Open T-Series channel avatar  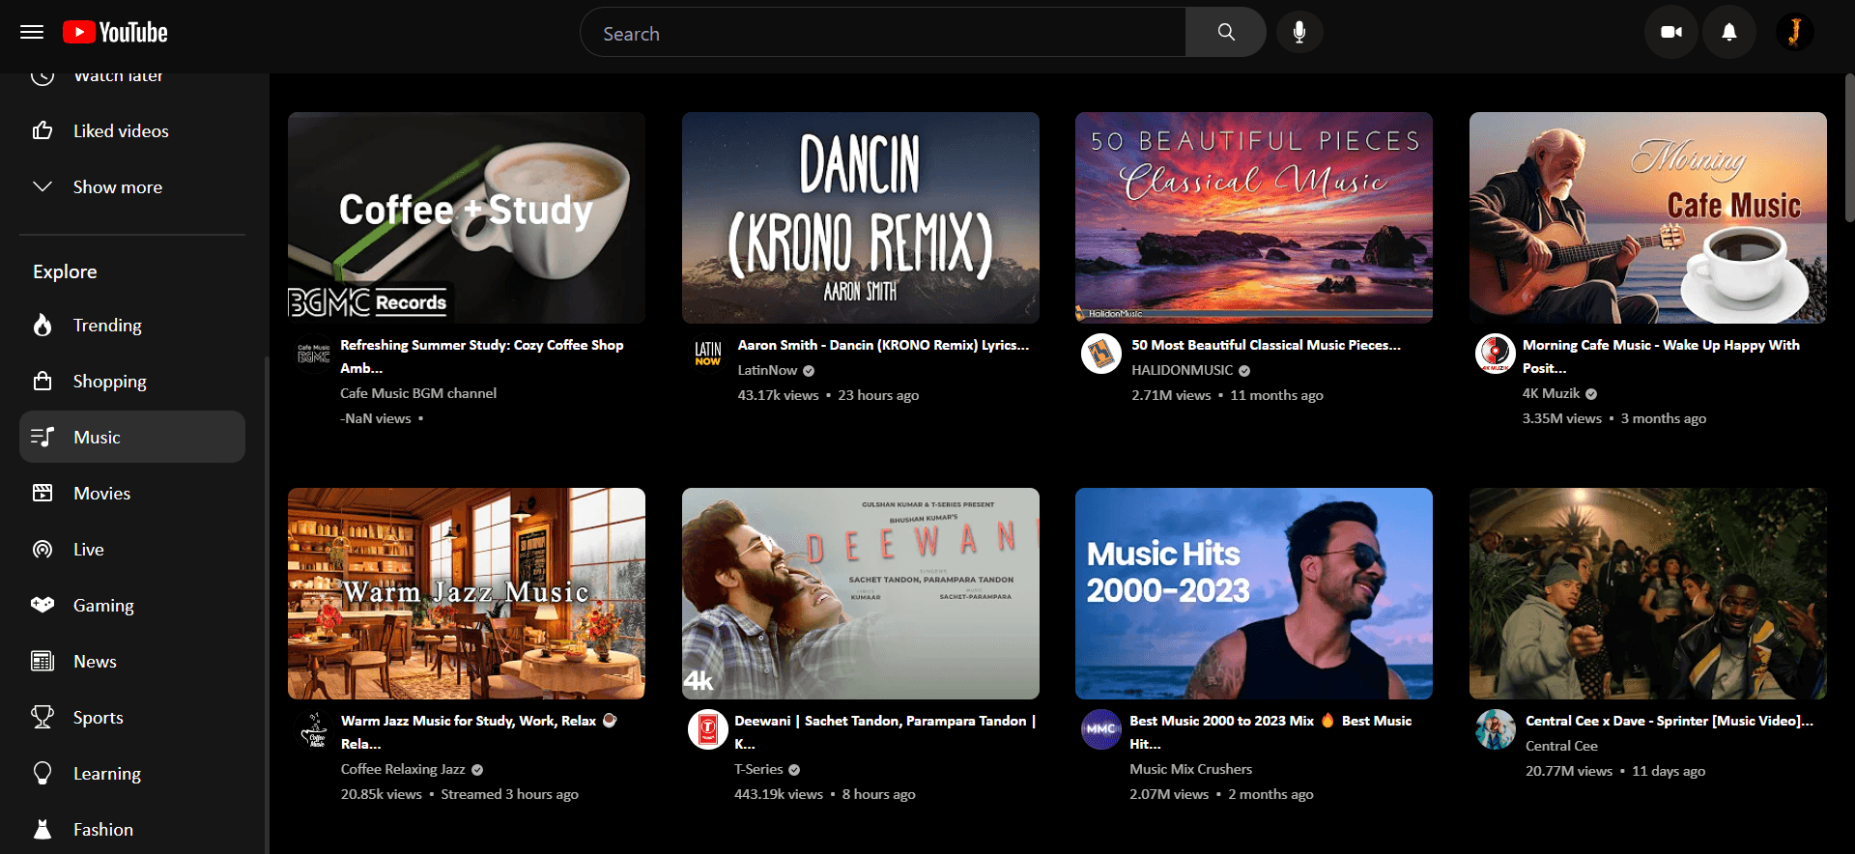[707, 729]
